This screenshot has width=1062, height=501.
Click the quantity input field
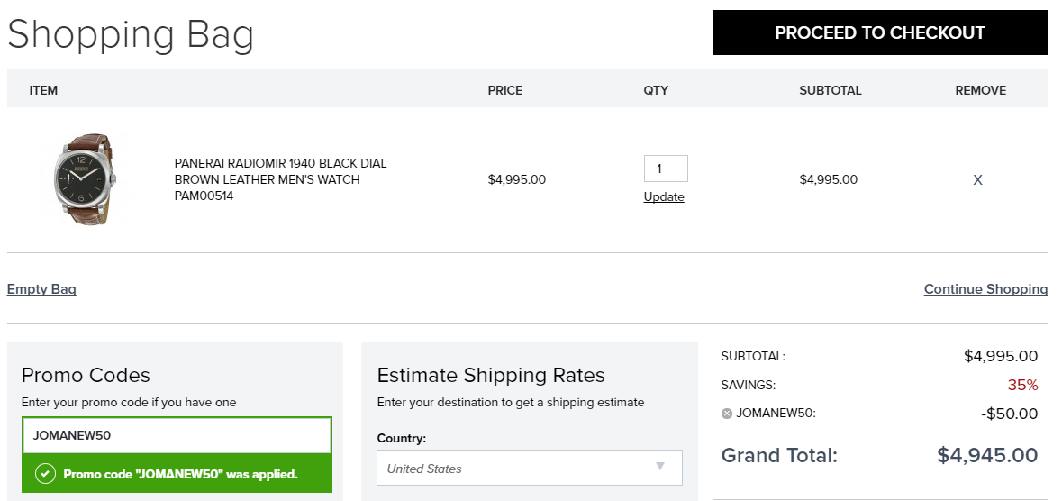(x=666, y=169)
